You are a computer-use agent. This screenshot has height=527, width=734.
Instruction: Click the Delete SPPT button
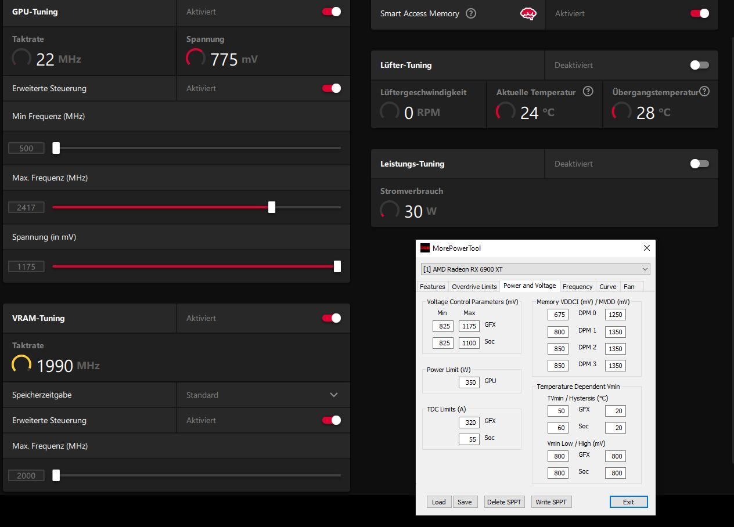coord(504,502)
